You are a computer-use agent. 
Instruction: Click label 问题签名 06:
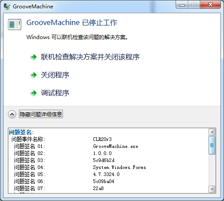click(x=29, y=181)
